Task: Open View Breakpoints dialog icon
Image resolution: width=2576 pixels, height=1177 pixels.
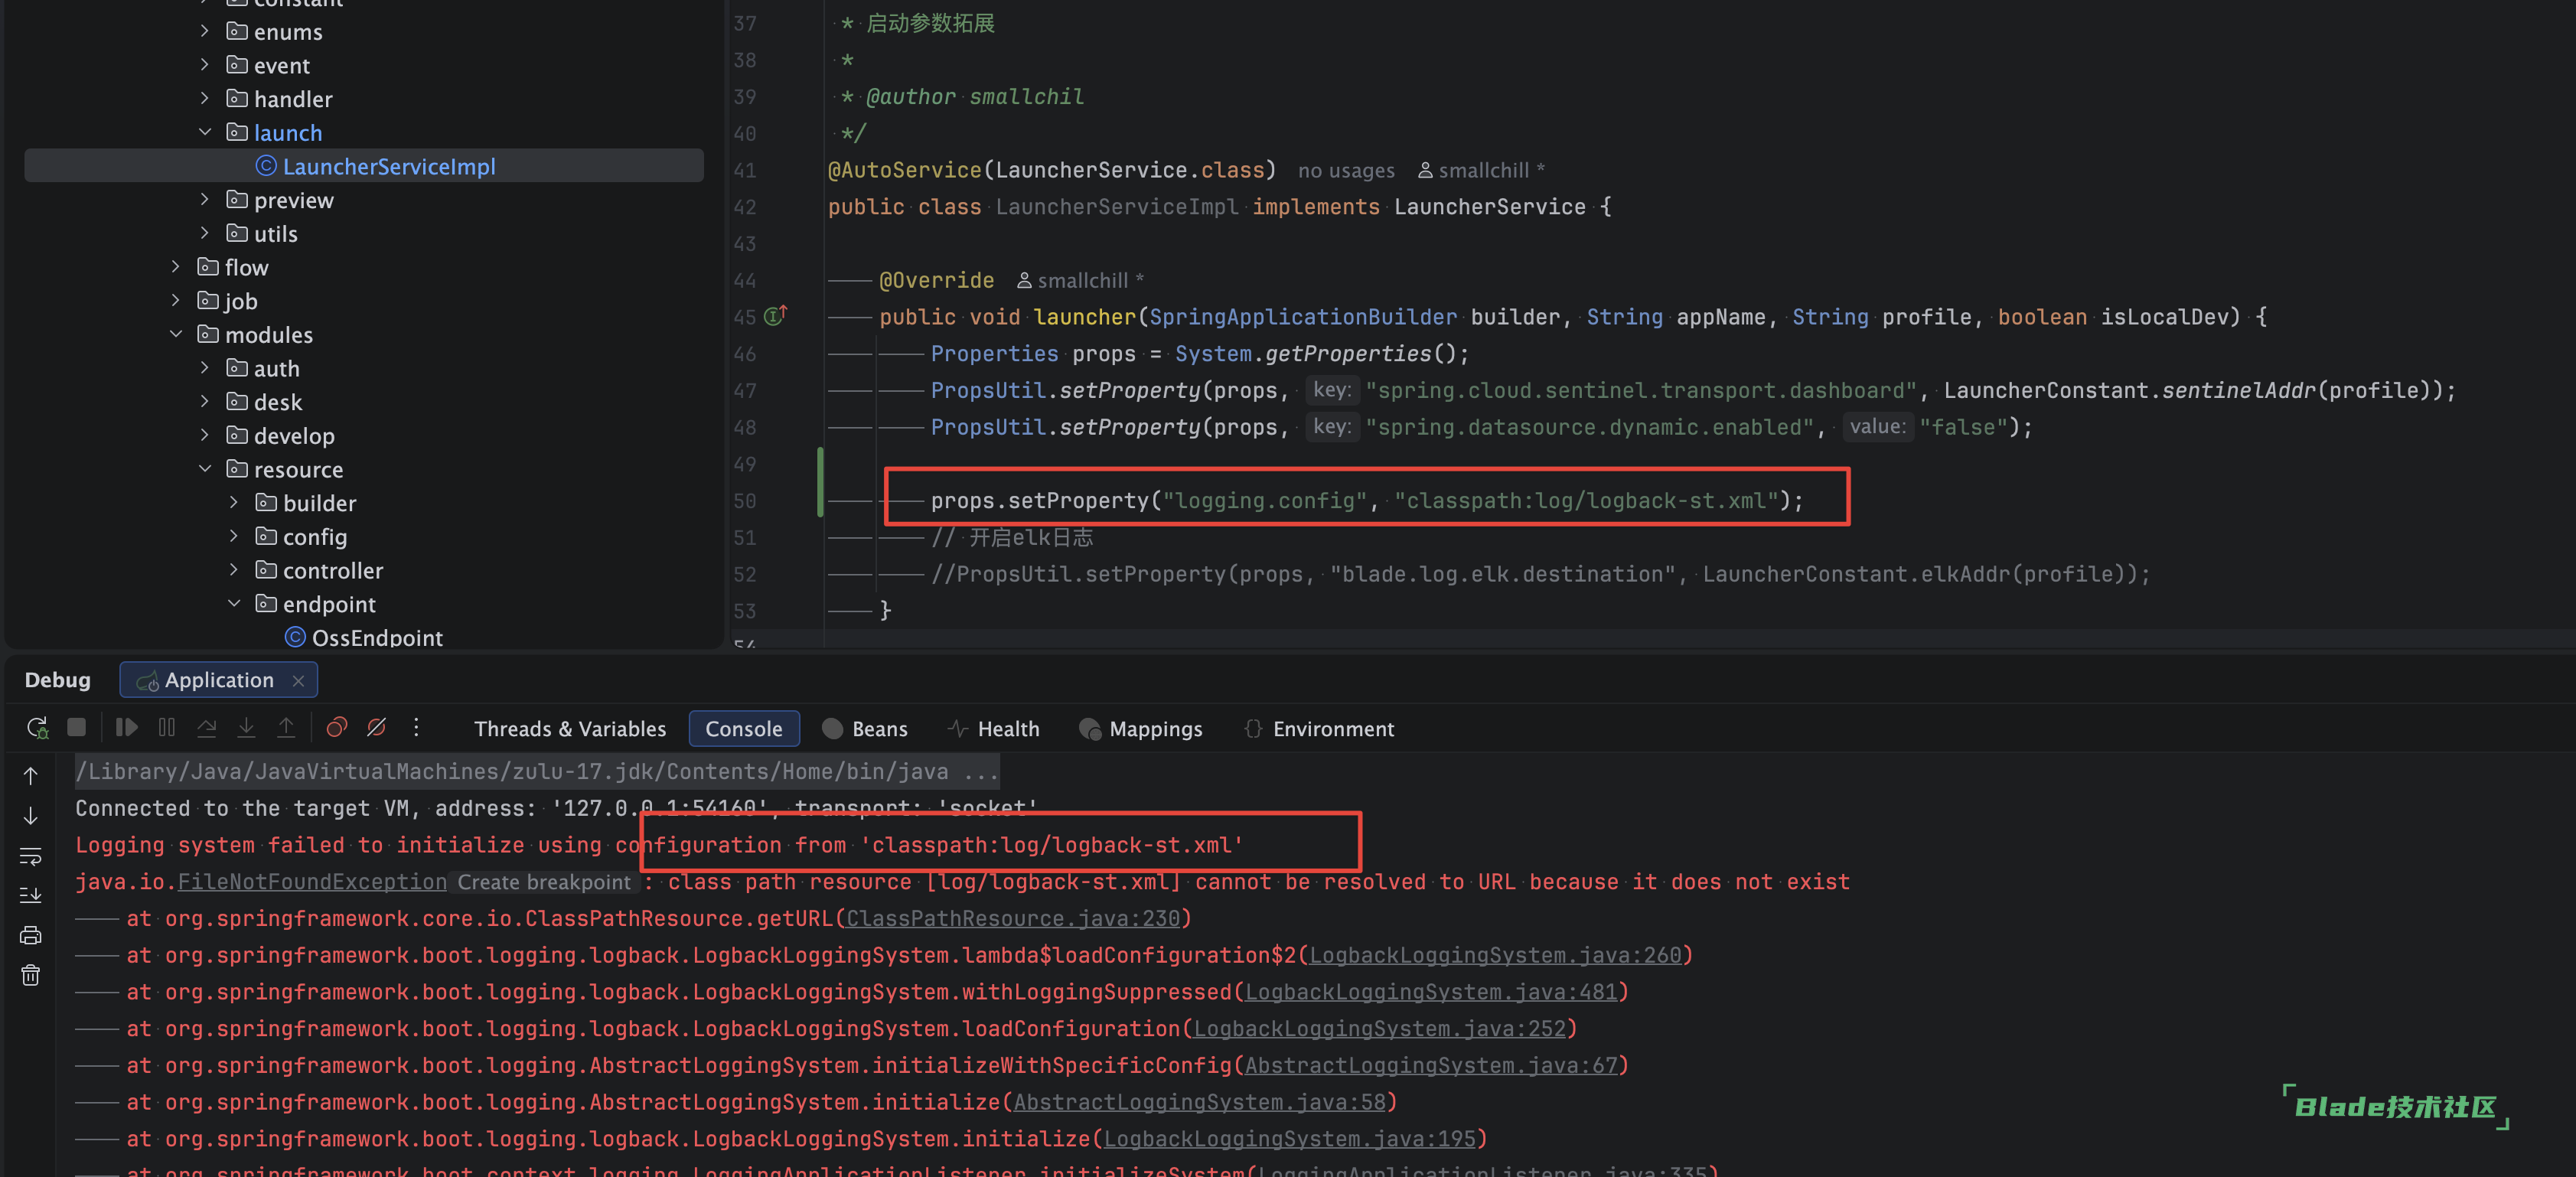Action: tap(337, 727)
